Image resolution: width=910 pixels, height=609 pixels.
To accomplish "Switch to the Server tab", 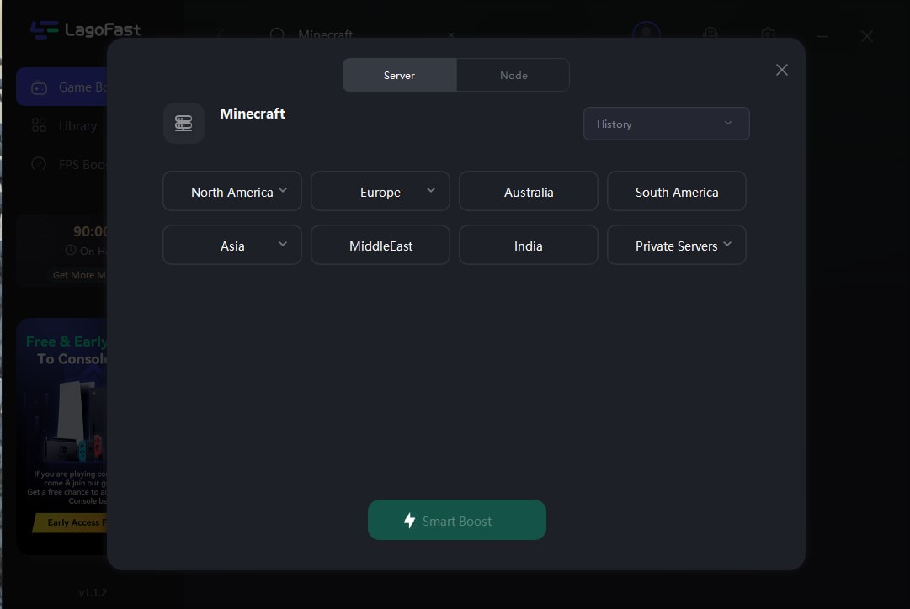I will point(399,75).
